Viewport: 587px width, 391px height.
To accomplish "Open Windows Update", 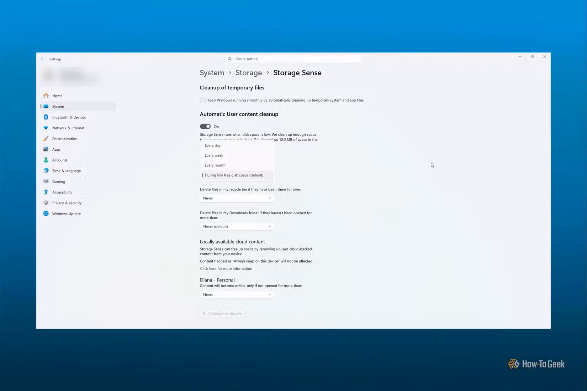I will pyautogui.click(x=78, y=213).
